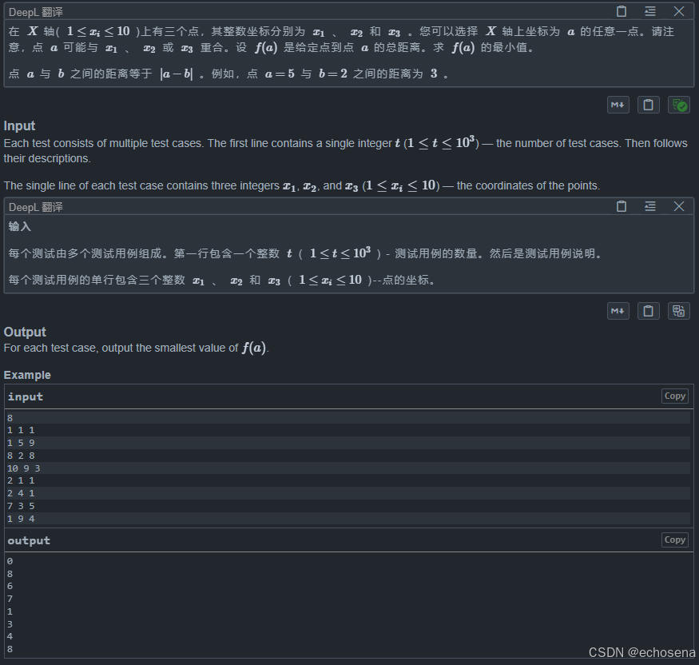Click the green check translation-done icon

click(678, 104)
